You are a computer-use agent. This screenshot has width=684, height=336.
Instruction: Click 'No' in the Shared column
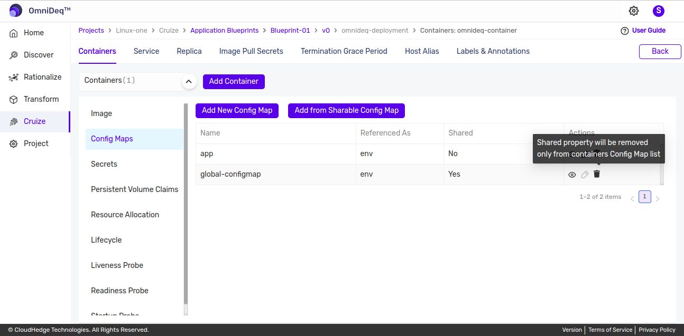pos(453,153)
